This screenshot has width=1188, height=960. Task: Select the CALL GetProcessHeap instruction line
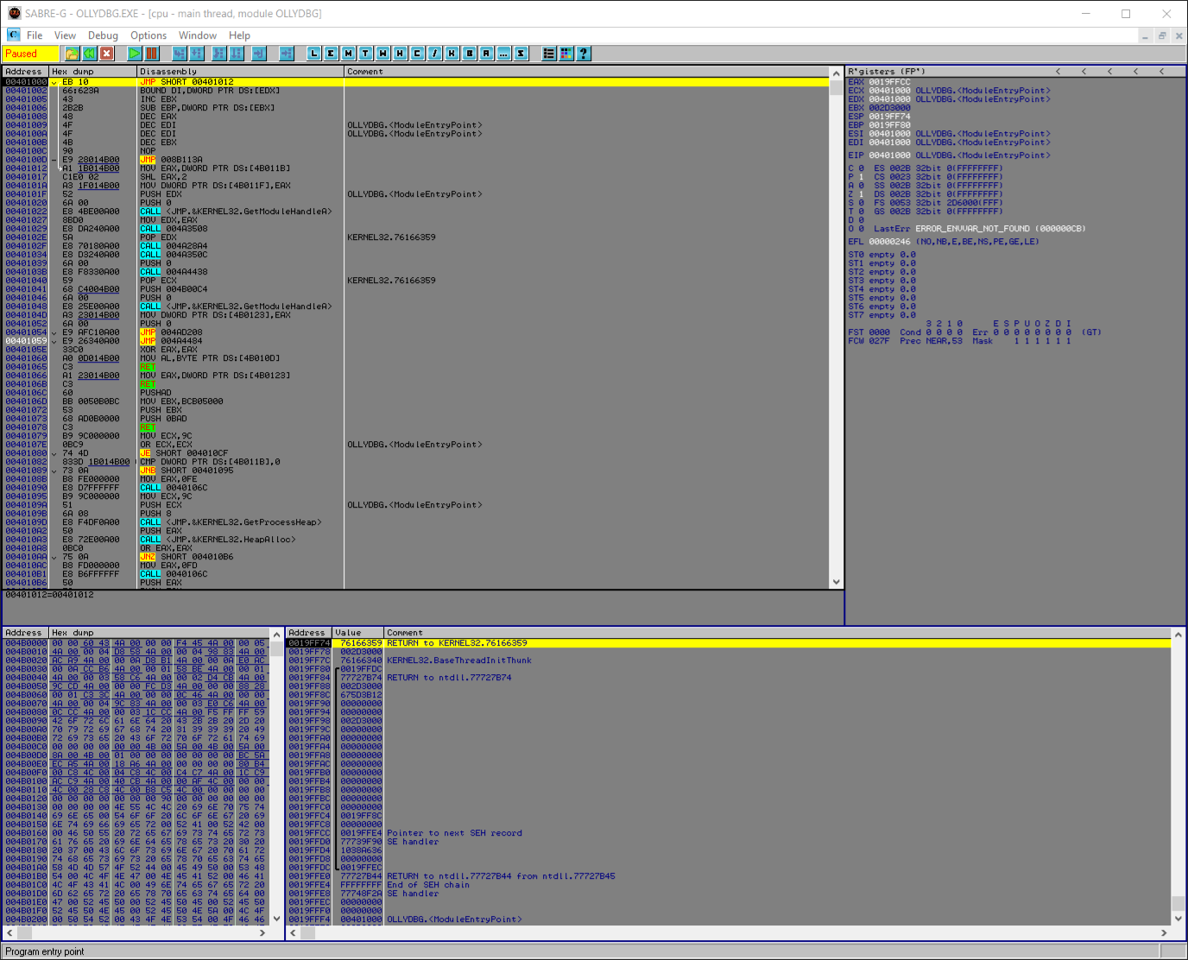point(415,522)
